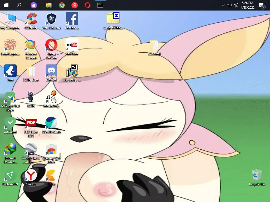Select the win_setup installer file
This screenshot has height=202, width=270.
tap(72, 73)
